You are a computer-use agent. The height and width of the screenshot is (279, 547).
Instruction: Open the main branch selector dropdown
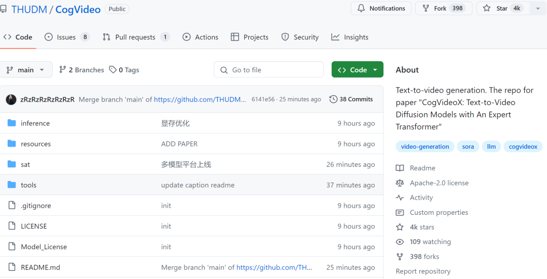[x=26, y=70]
